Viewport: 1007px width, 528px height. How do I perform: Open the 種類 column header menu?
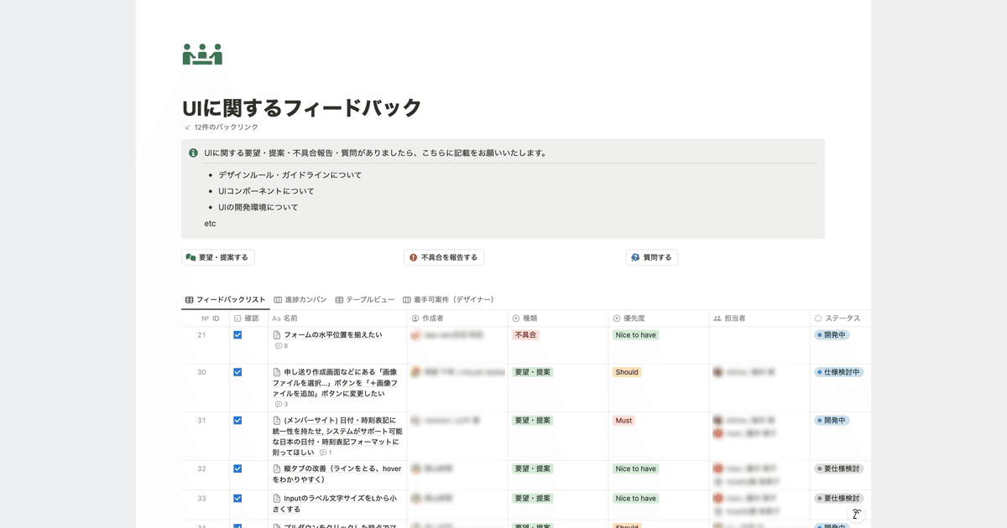click(x=558, y=318)
